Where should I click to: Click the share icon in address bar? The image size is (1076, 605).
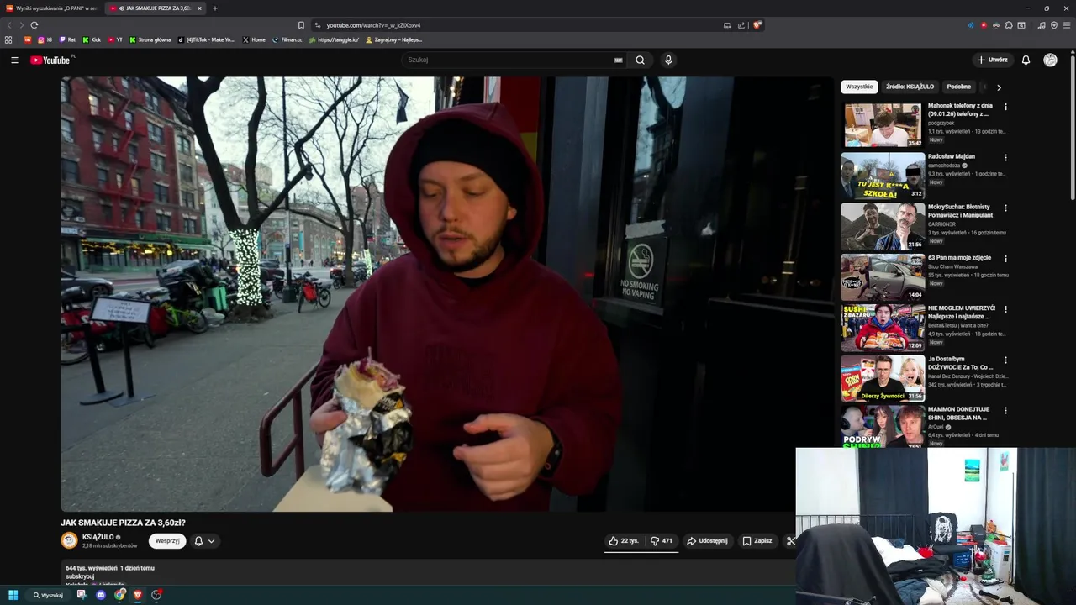tap(741, 25)
